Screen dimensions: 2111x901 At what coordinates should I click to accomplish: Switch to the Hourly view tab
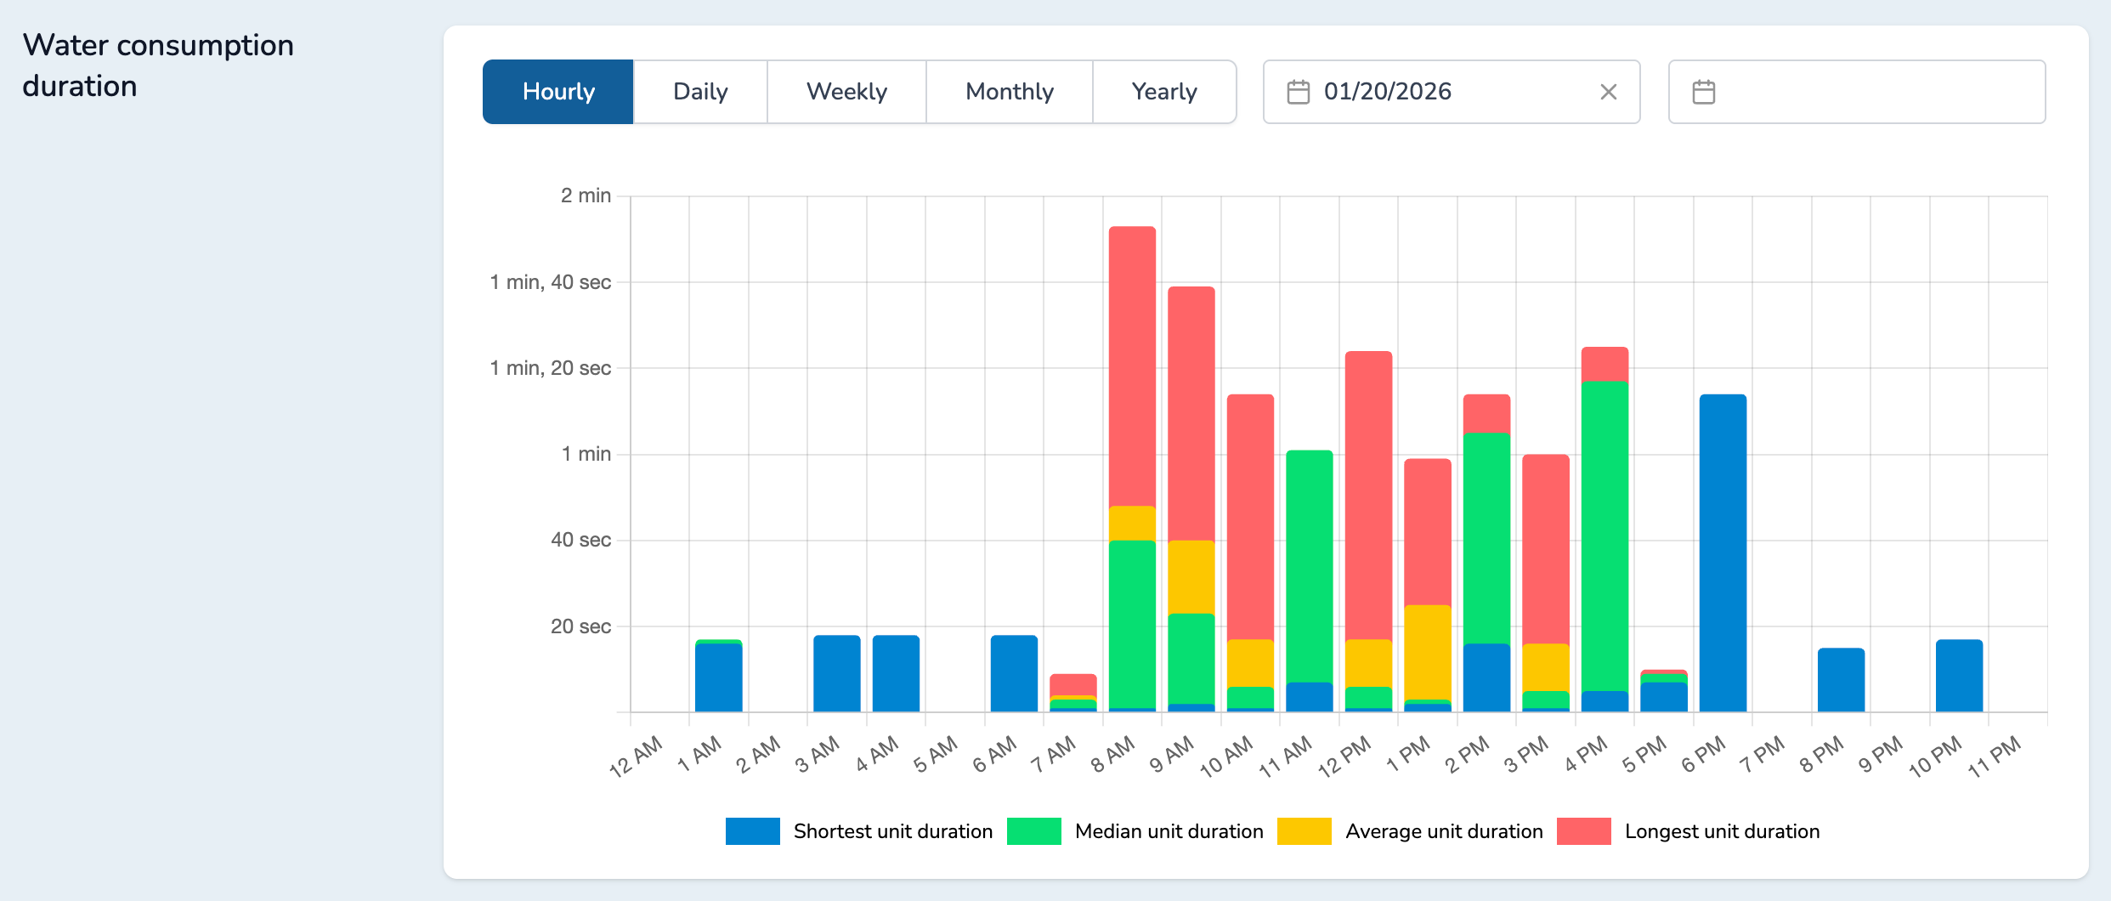(x=557, y=92)
